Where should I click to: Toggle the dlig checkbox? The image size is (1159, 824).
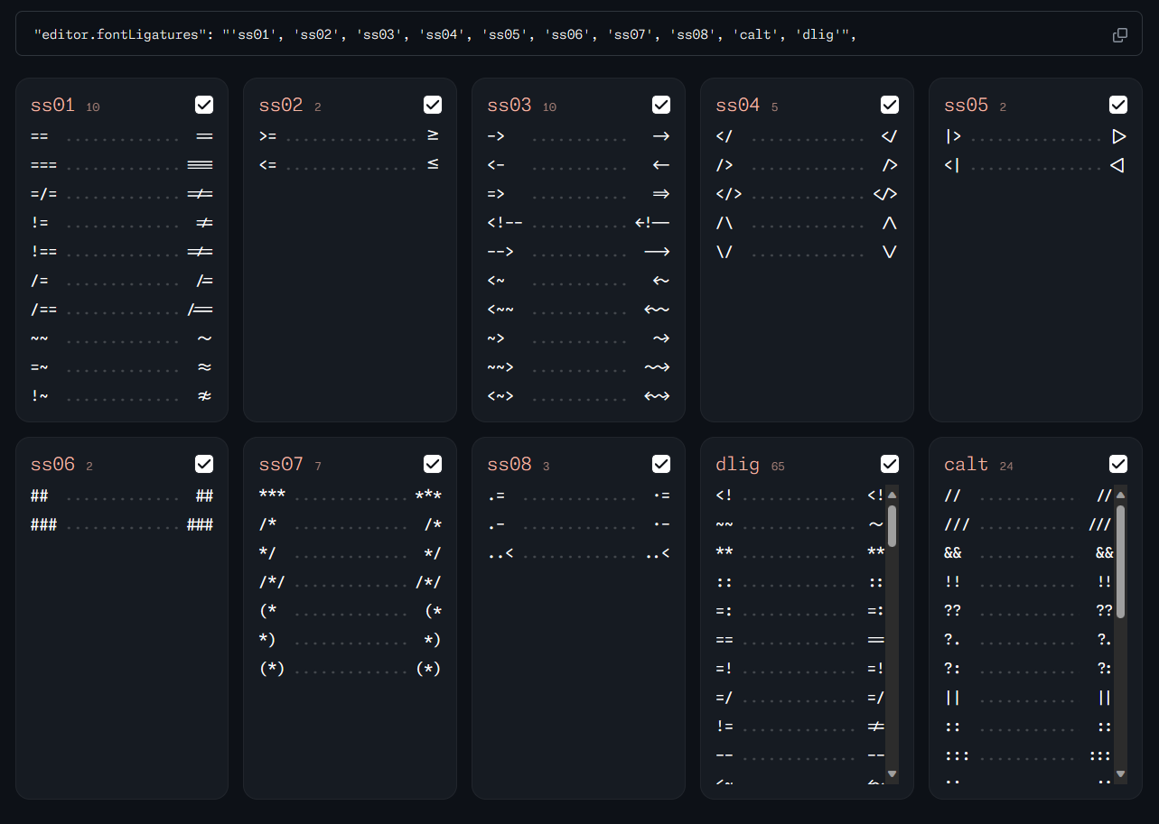tap(890, 464)
